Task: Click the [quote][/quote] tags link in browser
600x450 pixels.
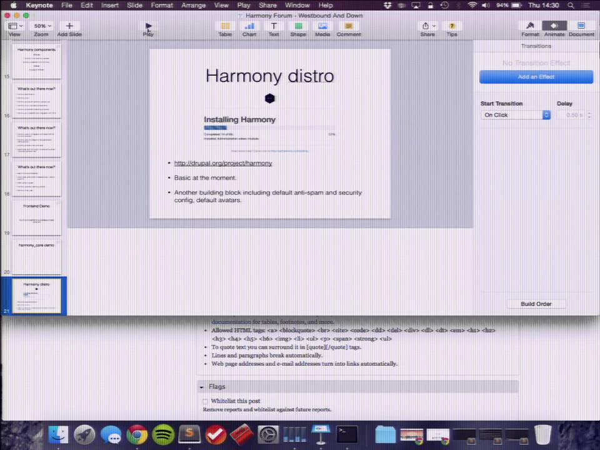Action: [x=327, y=347]
